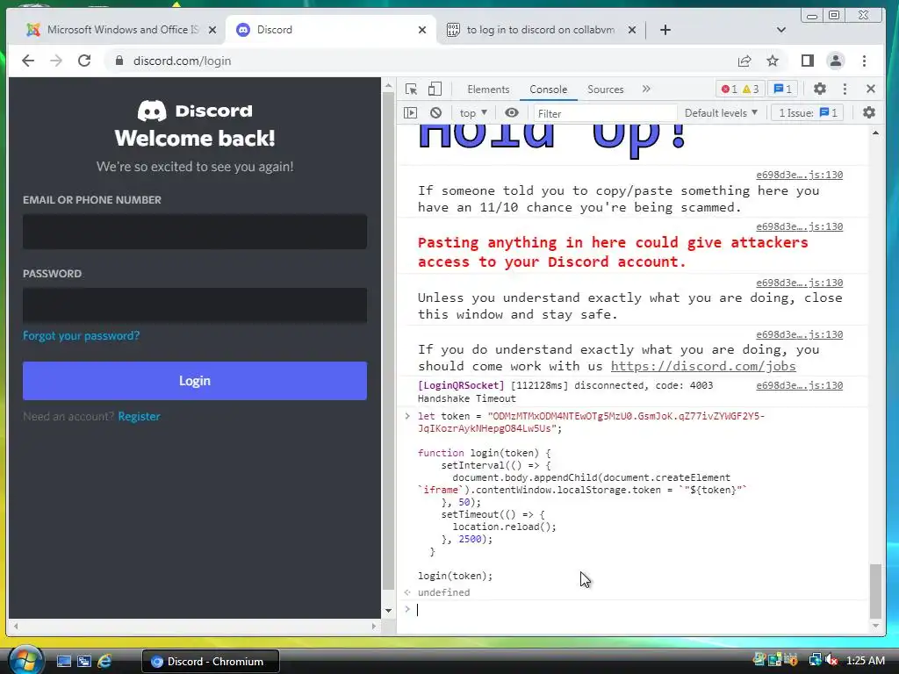Viewport: 899px width, 674px height.
Task: Switch to the Sources tab
Action: (x=606, y=90)
